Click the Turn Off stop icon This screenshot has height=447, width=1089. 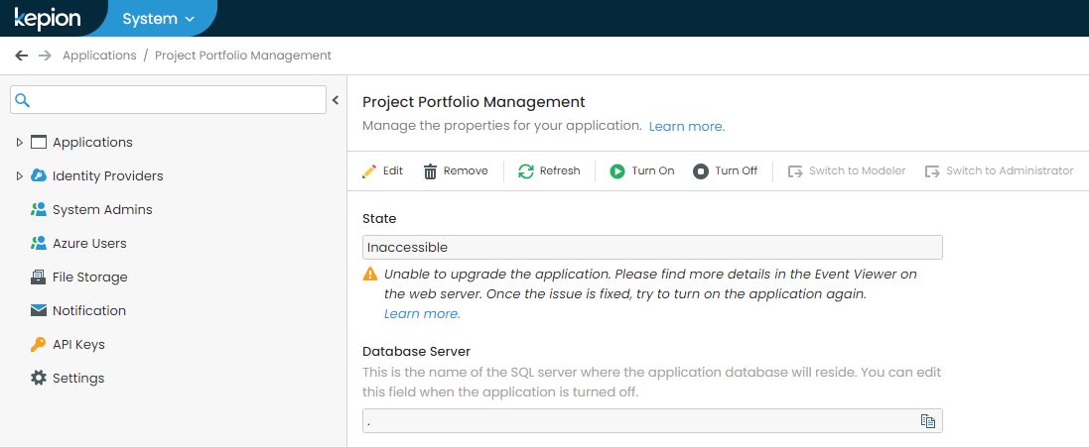(701, 171)
